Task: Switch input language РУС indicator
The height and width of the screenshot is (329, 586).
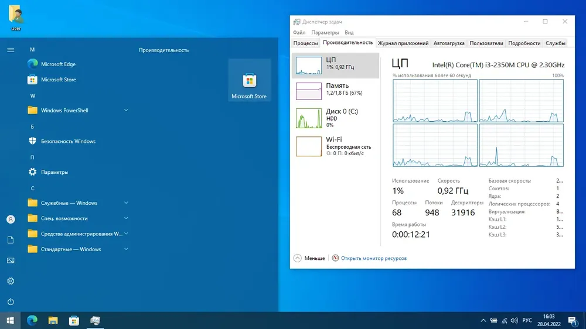Action: coord(527,320)
